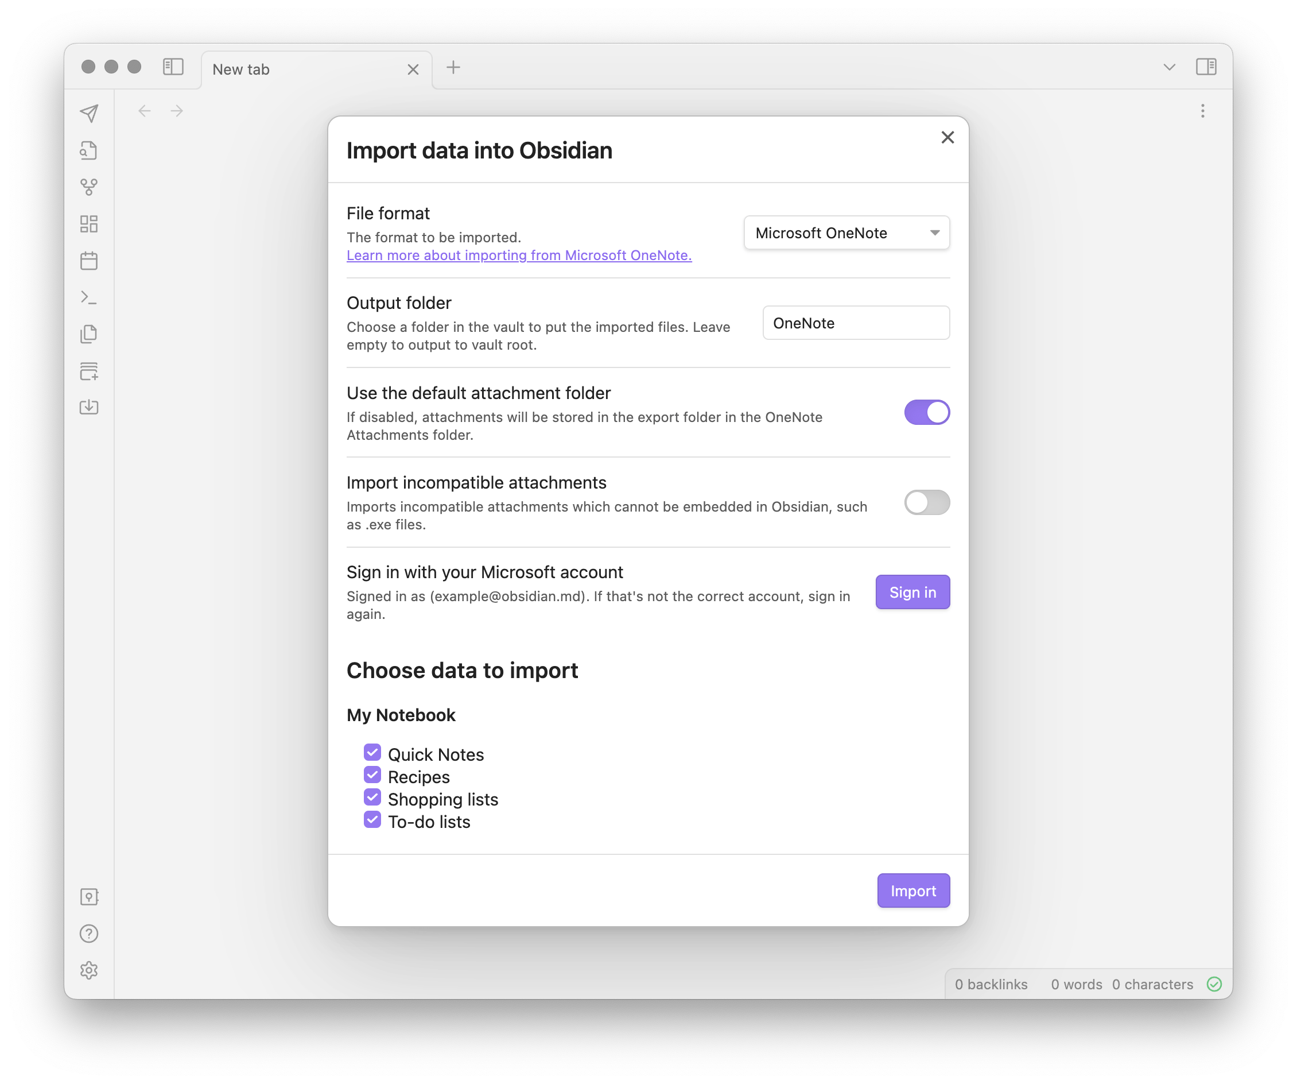This screenshot has height=1084, width=1297.
Task: Disable Use the default attachment folder toggle
Action: [926, 412]
